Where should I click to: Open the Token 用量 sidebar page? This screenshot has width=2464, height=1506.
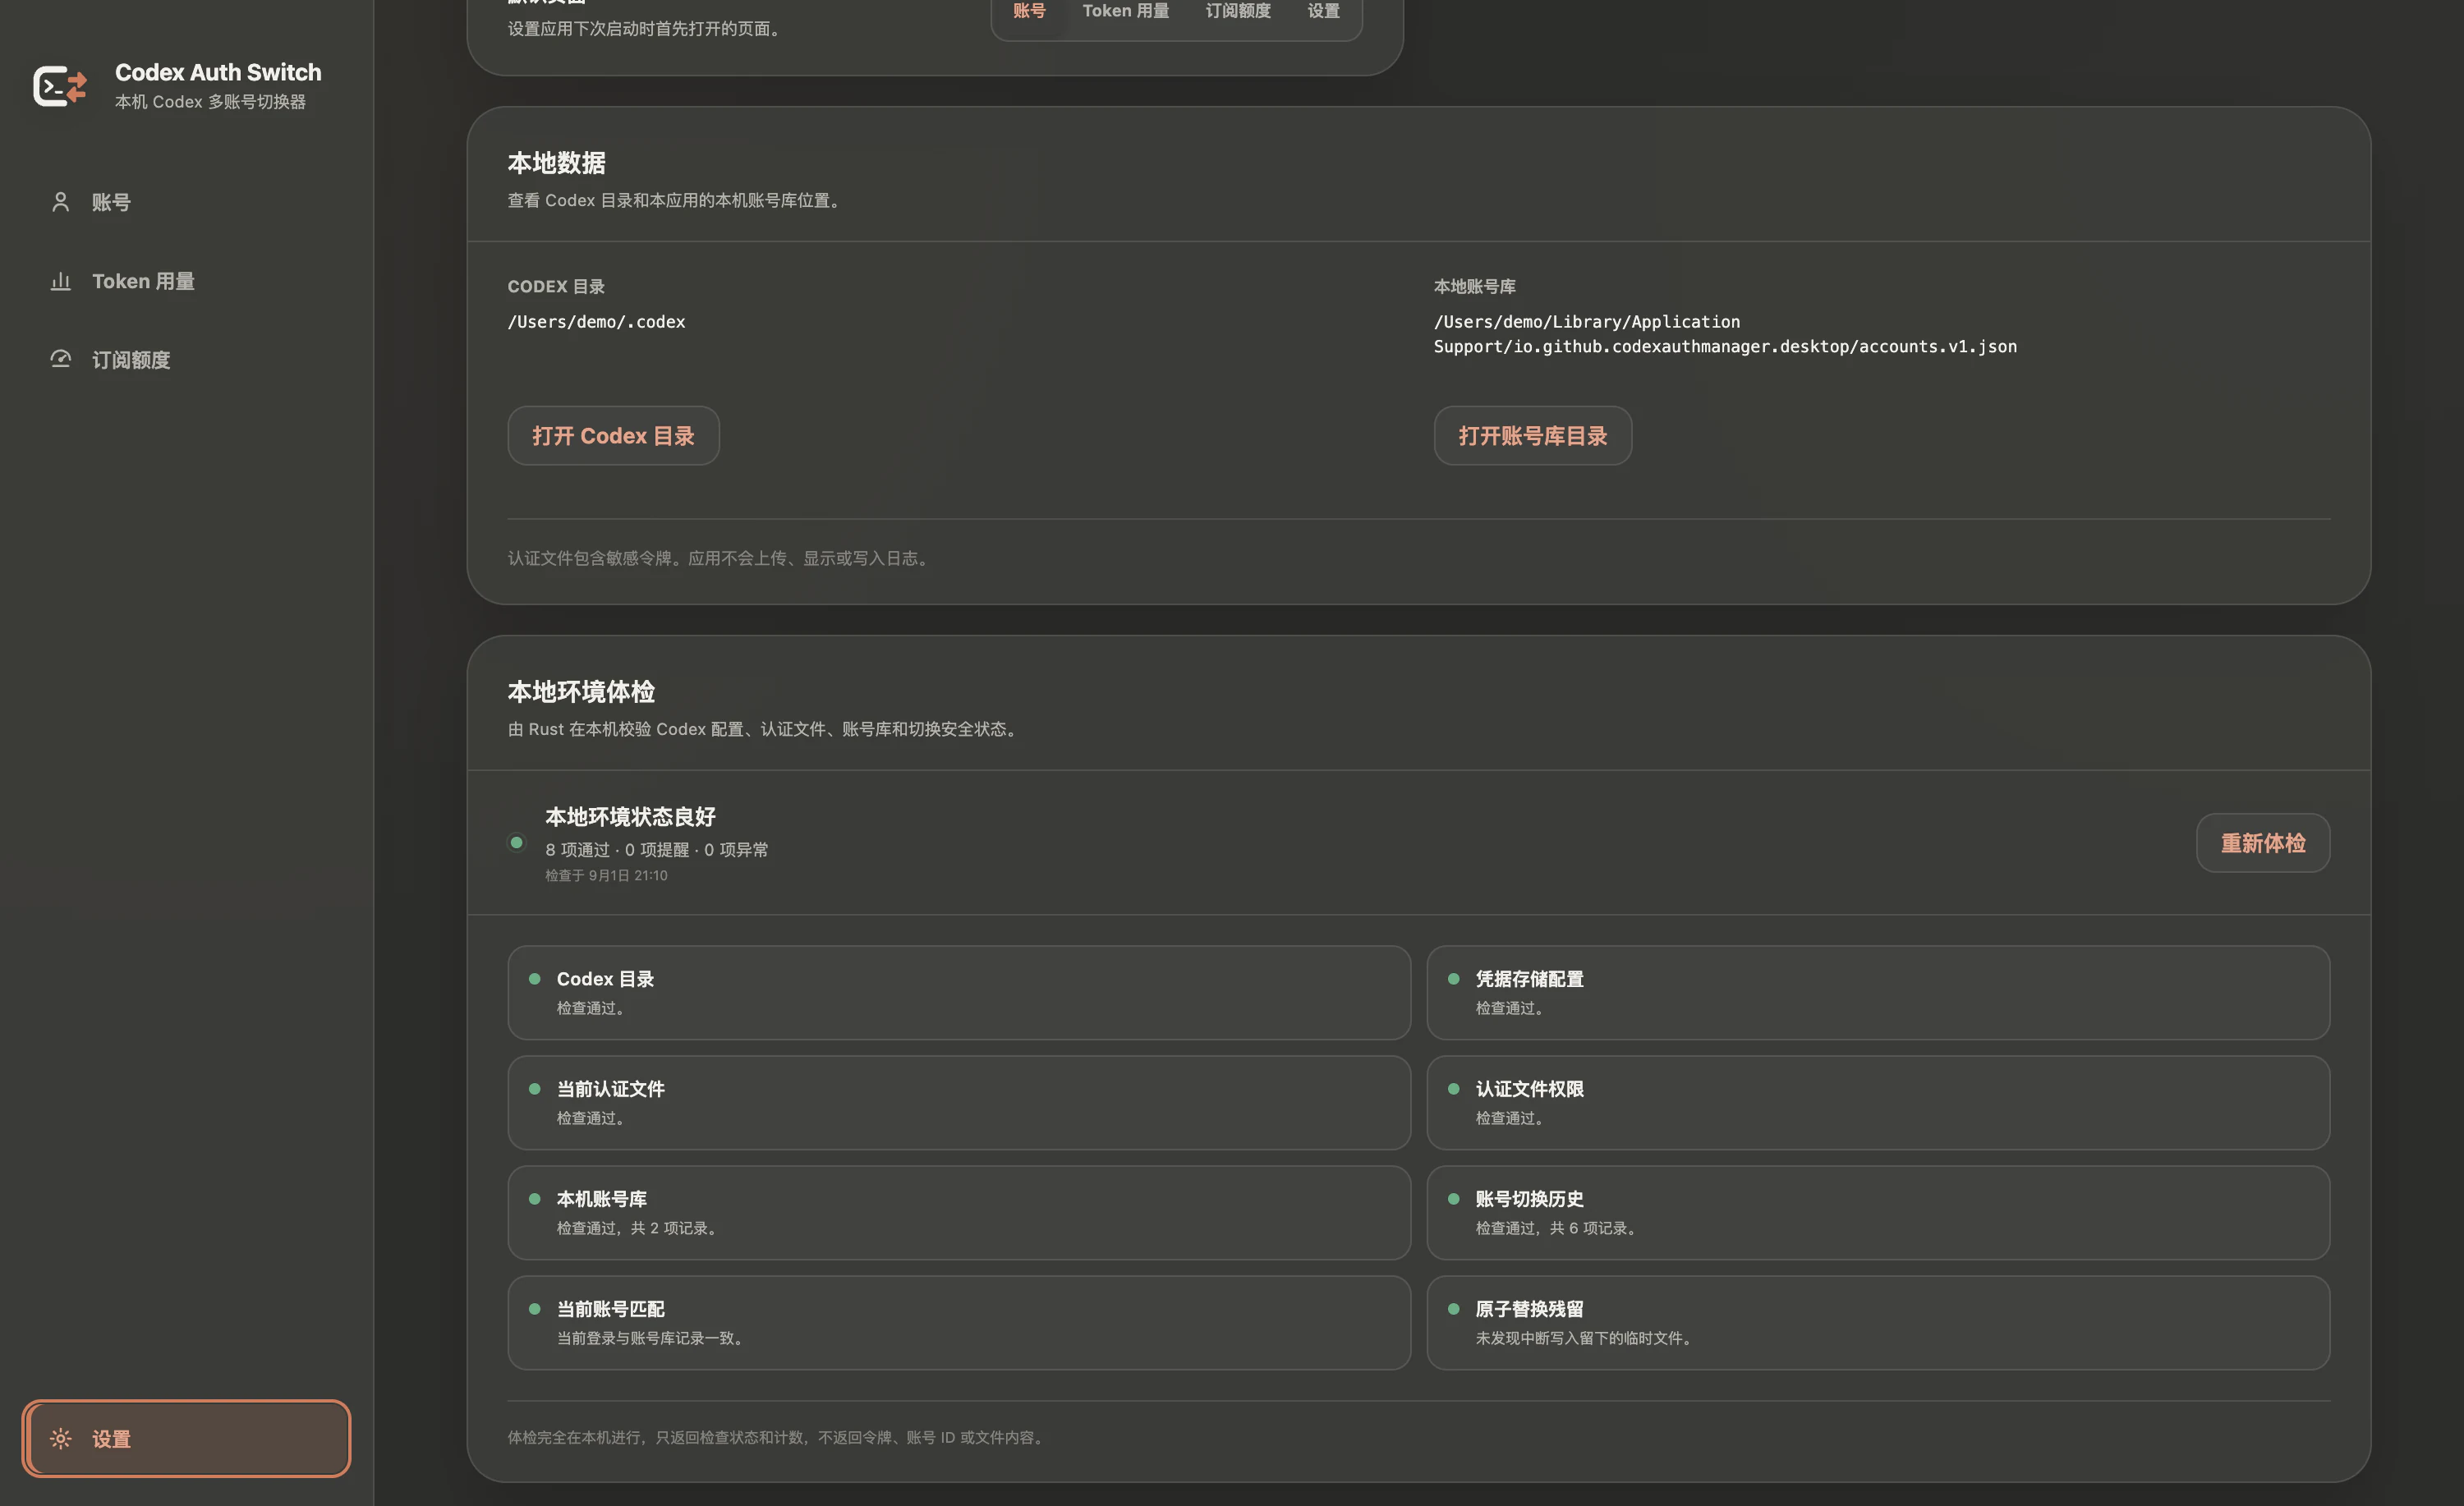pyautogui.click(x=186, y=281)
